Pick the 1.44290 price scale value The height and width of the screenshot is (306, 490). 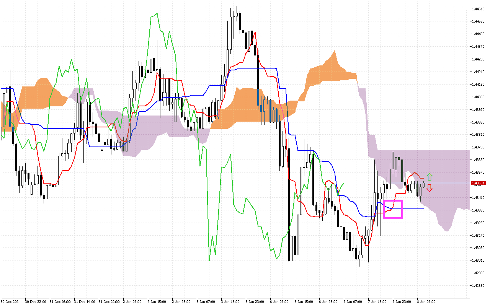point(479,59)
